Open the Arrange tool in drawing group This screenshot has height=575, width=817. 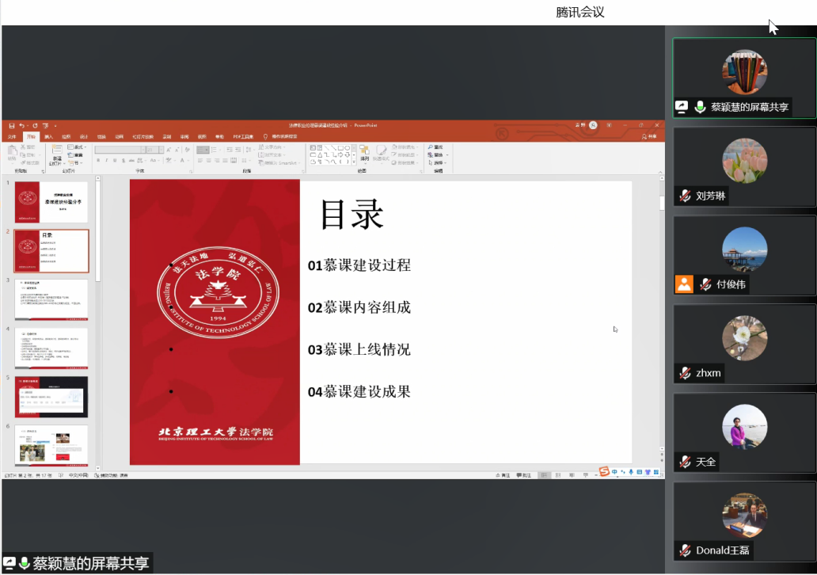coord(364,152)
